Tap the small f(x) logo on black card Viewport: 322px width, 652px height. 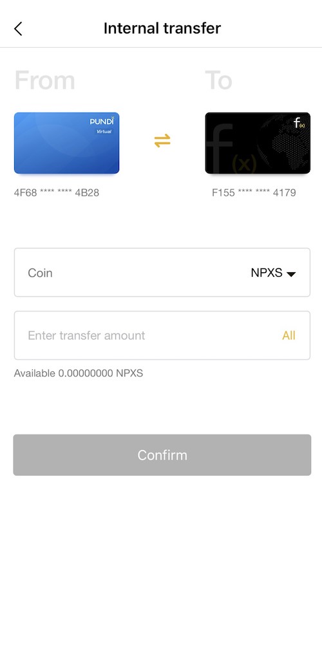pos(299,123)
